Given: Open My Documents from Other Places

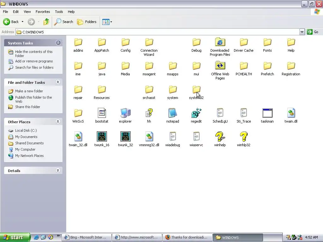Looking at the screenshot, I should (x=26, y=137).
